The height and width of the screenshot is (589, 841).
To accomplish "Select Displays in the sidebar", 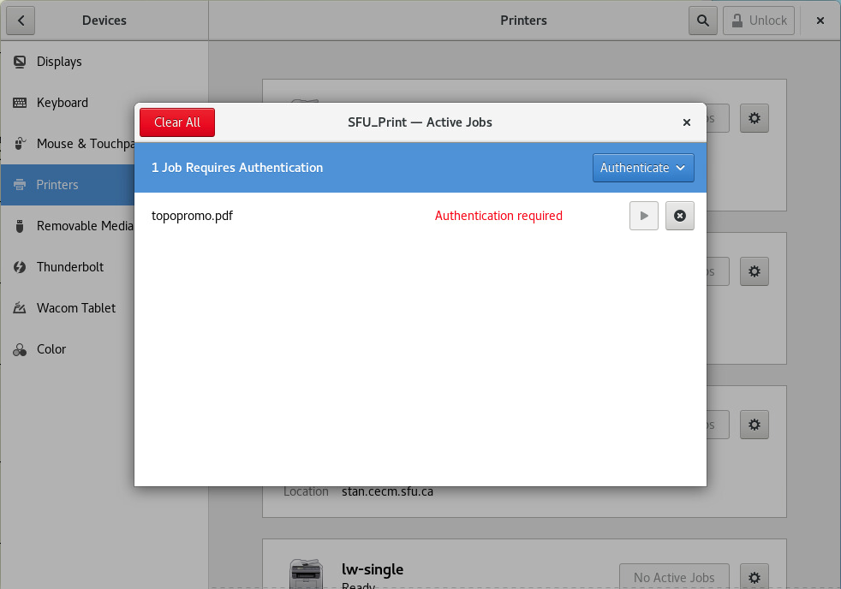I will 59,62.
